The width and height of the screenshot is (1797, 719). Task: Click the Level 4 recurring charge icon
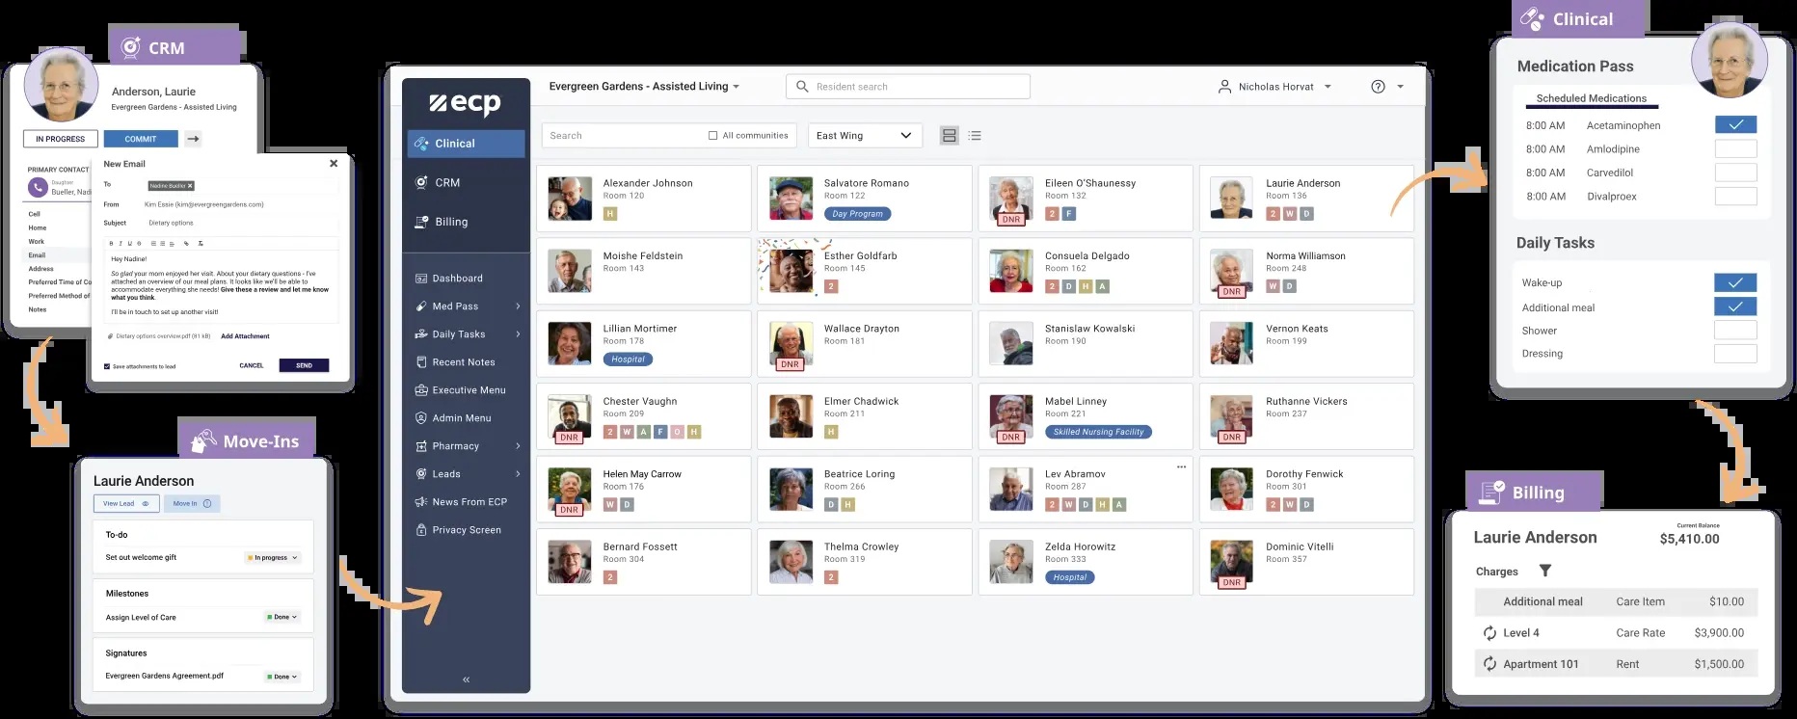(1489, 633)
